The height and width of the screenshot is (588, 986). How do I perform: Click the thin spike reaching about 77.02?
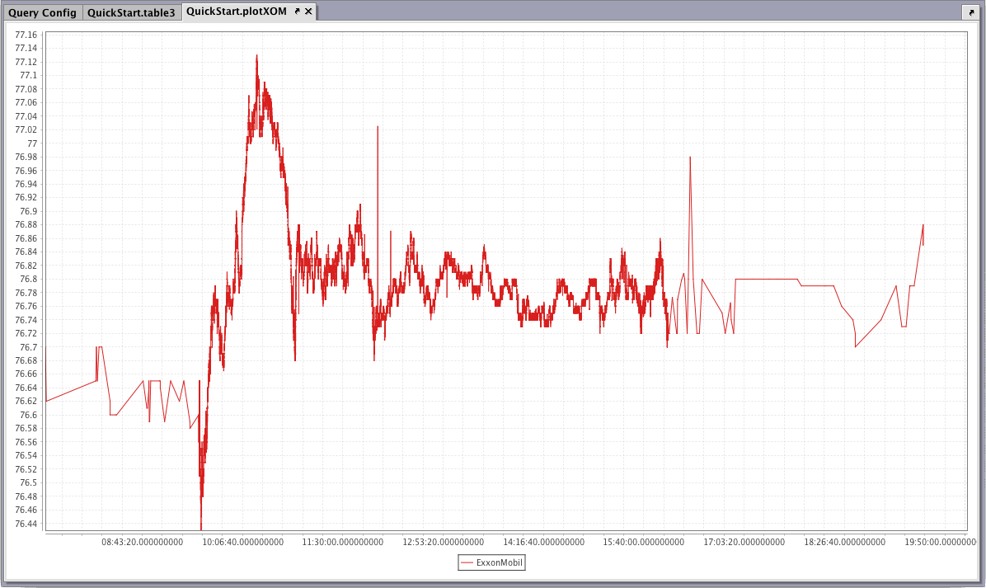pos(378,128)
